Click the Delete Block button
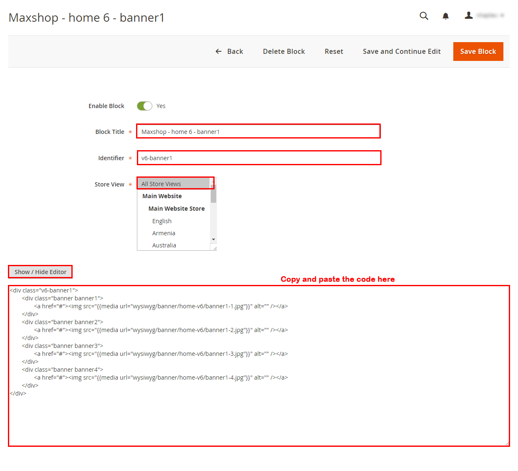Viewport: 518px width, 471px height. (x=284, y=51)
